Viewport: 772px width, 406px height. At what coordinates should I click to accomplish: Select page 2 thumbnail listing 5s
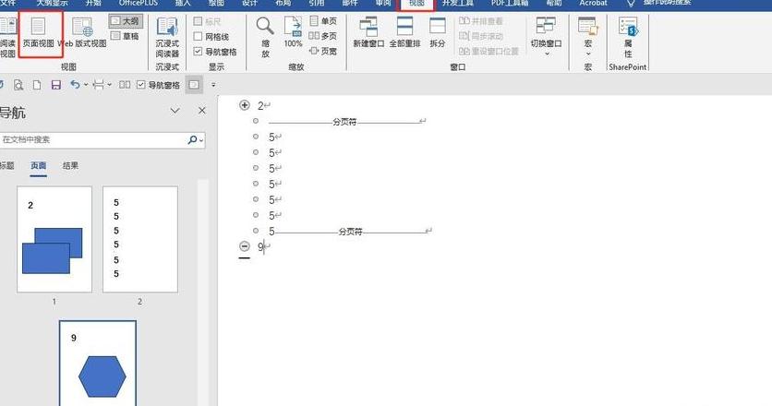(x=140, y=239)
